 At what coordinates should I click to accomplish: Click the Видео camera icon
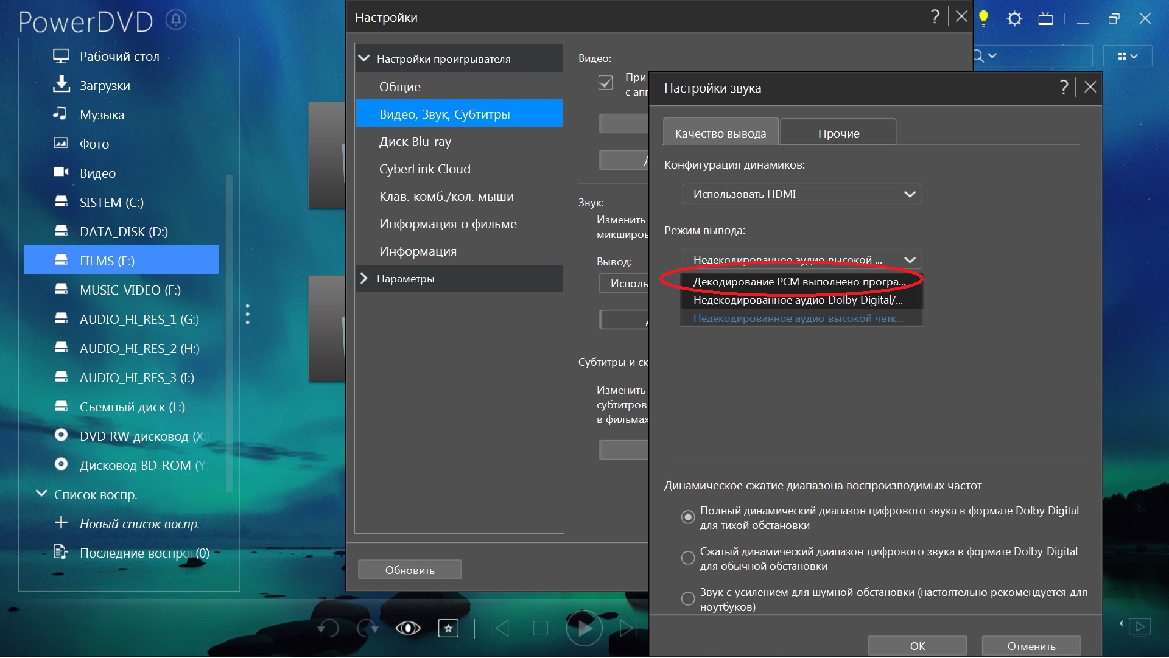pos(61,172)
